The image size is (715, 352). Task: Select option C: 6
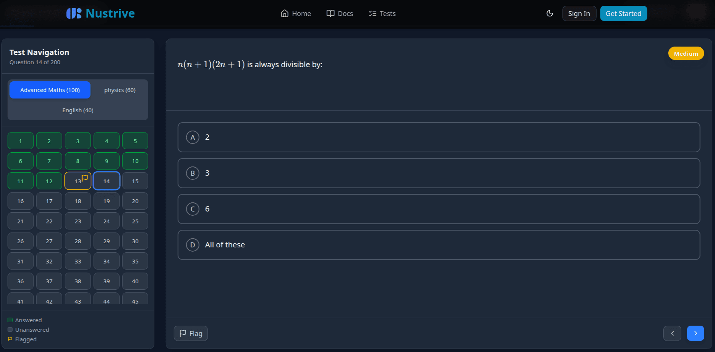[439, 209]
